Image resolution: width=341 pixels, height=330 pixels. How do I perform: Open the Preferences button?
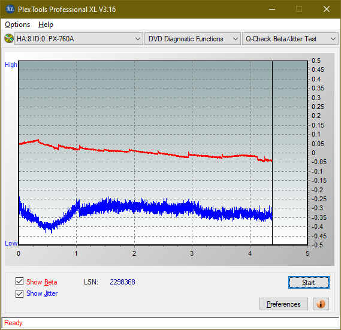coord(283,304)
